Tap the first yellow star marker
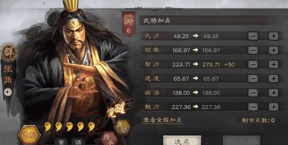 pyautogui.click(x=48, y=127)
